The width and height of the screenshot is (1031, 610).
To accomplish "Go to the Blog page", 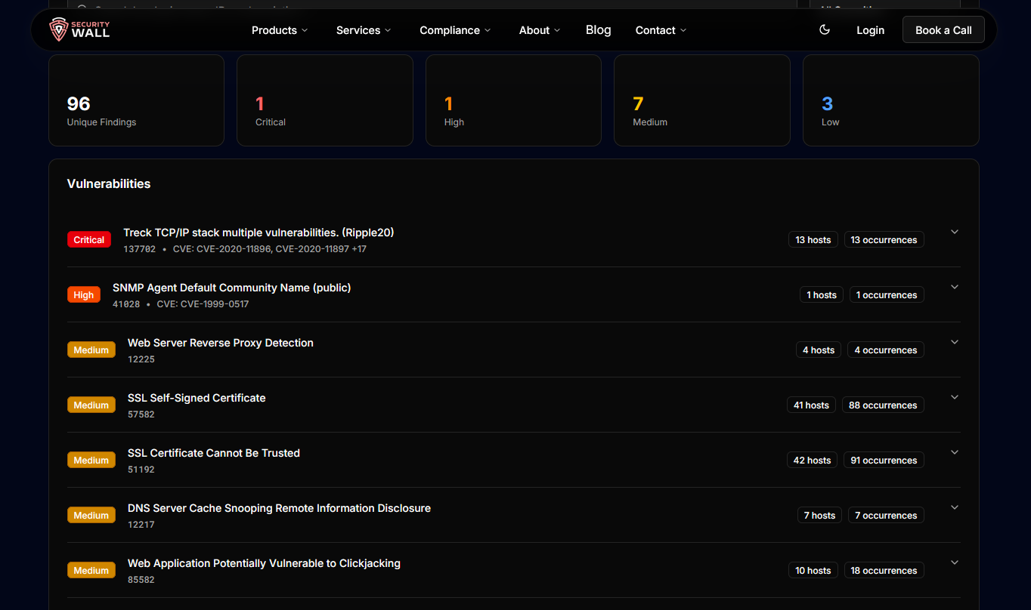I will (x=598, y=30).
